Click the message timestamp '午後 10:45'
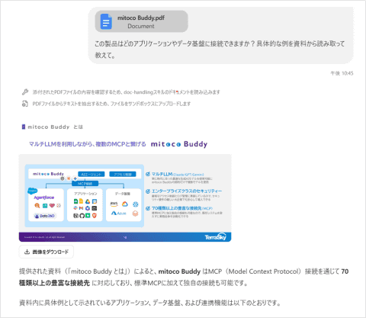Viewport: 366px width, 318px height. (342, 73)
